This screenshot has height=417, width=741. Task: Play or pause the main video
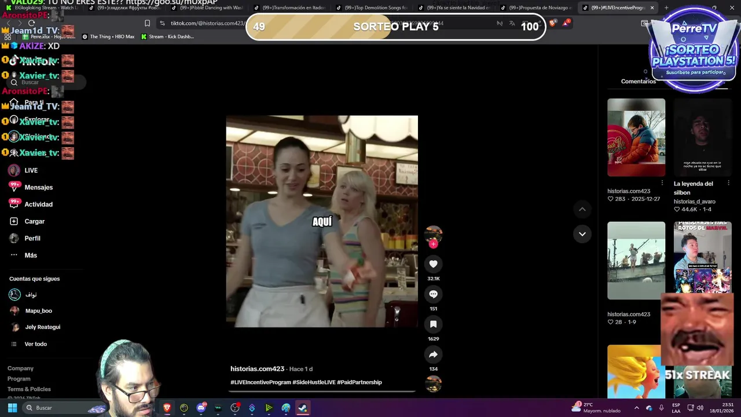(x=322, y=221)
